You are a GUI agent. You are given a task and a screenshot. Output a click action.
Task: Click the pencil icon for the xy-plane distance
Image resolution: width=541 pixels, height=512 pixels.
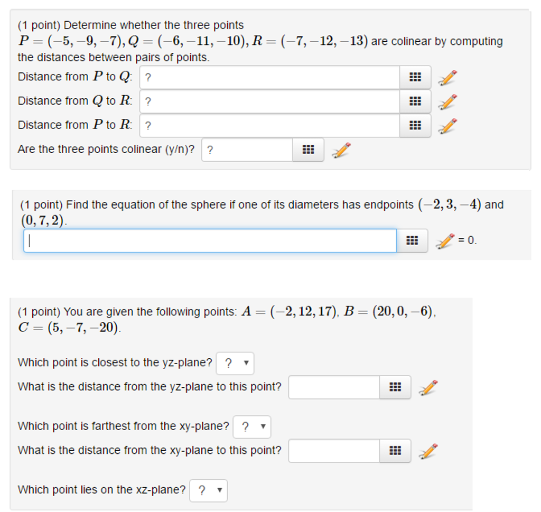428,451
